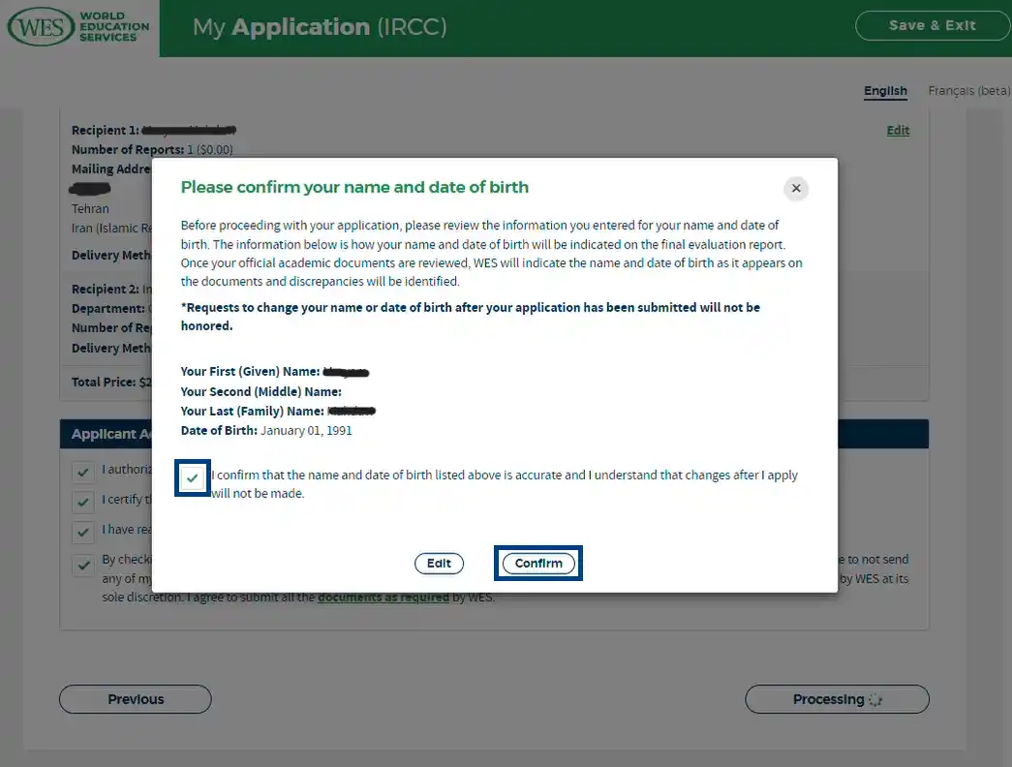Click the 'Number of Reports: 1 ($0.00)' line
The height and width of the screenshot is (767, 1012).
coord(152,150)
